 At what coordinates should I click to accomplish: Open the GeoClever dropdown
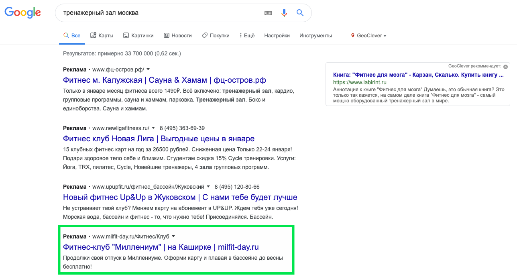click(372, 36)
